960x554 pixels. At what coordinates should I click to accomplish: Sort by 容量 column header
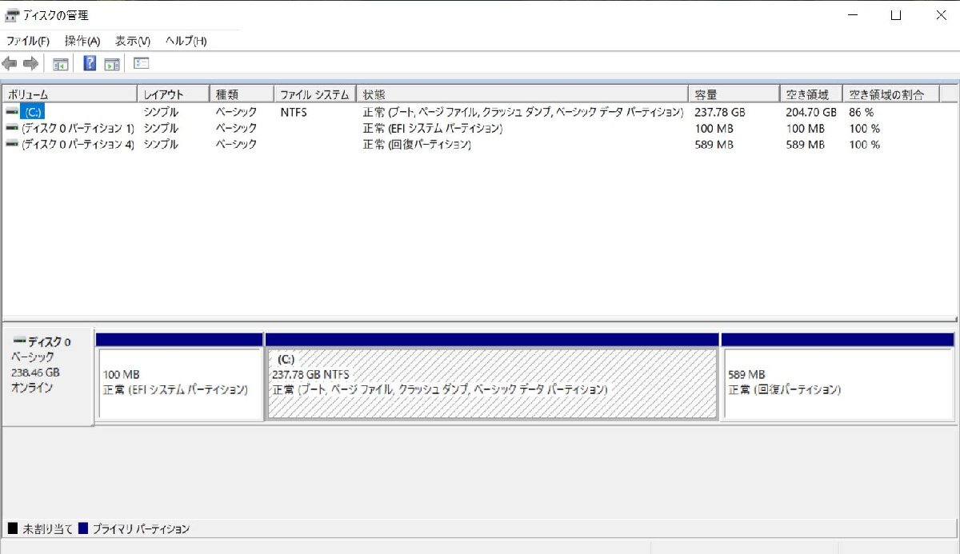point(734,94)
